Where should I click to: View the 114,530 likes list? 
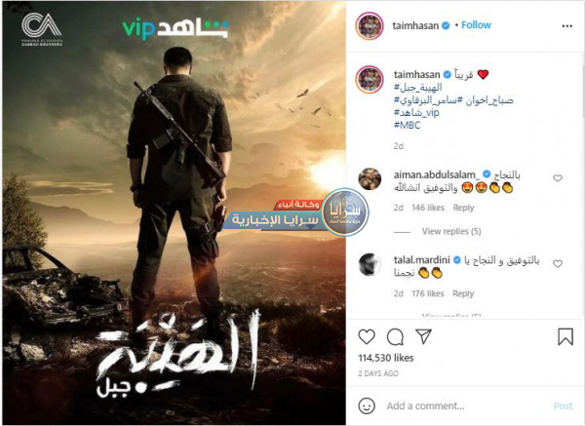click(386, 358)
